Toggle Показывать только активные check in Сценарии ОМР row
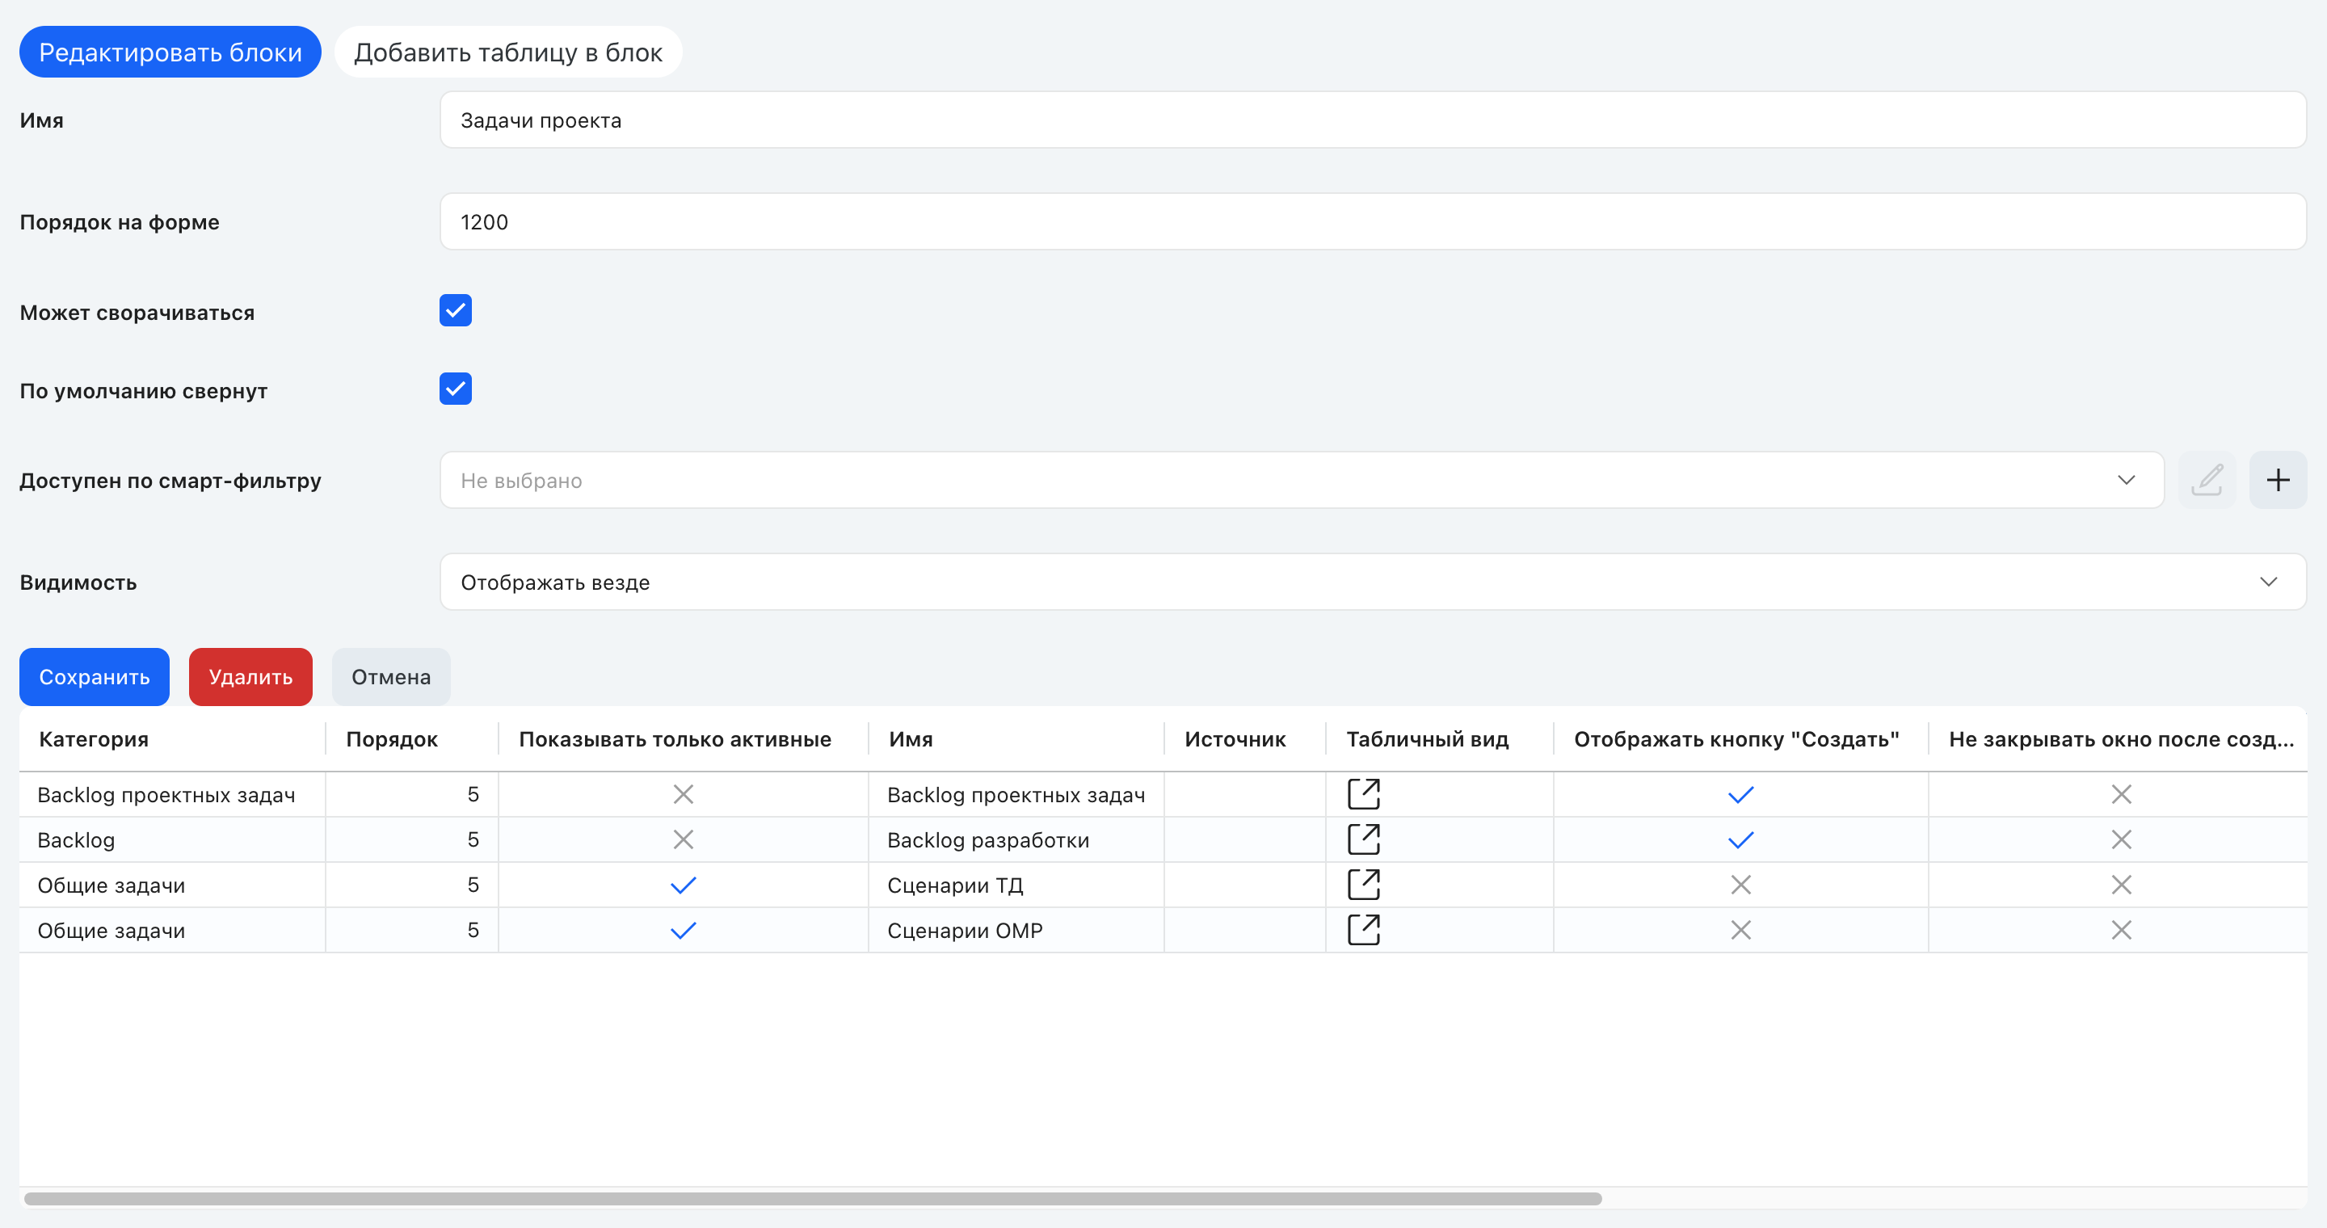The height and width of the screenshot is (1228, 2327). tap(683, 930)
